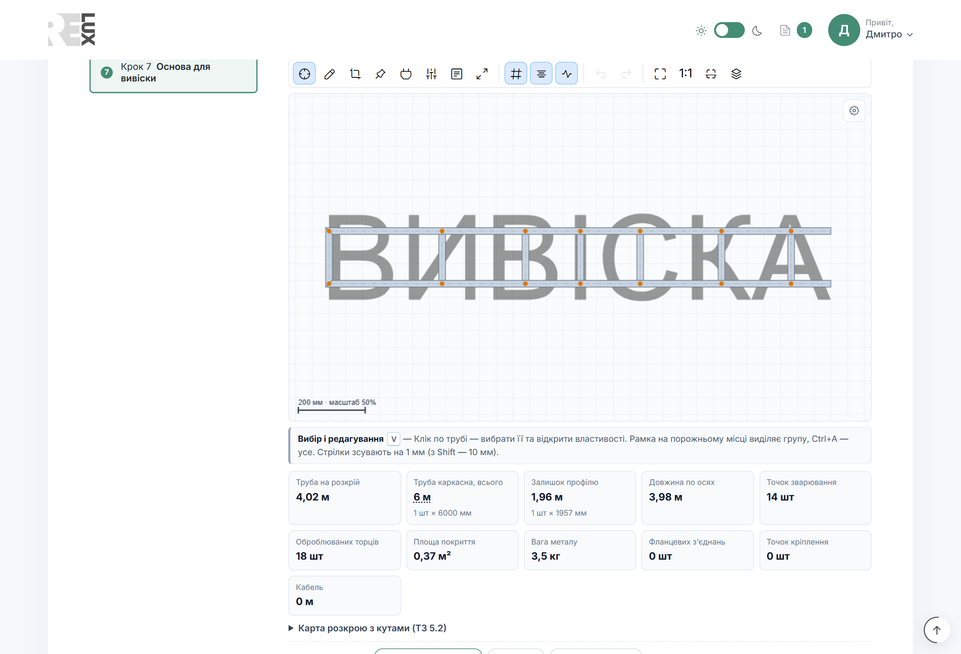Click the Труба на розкрій card
The width and height of the screenshot is (961, 654).
344,498
